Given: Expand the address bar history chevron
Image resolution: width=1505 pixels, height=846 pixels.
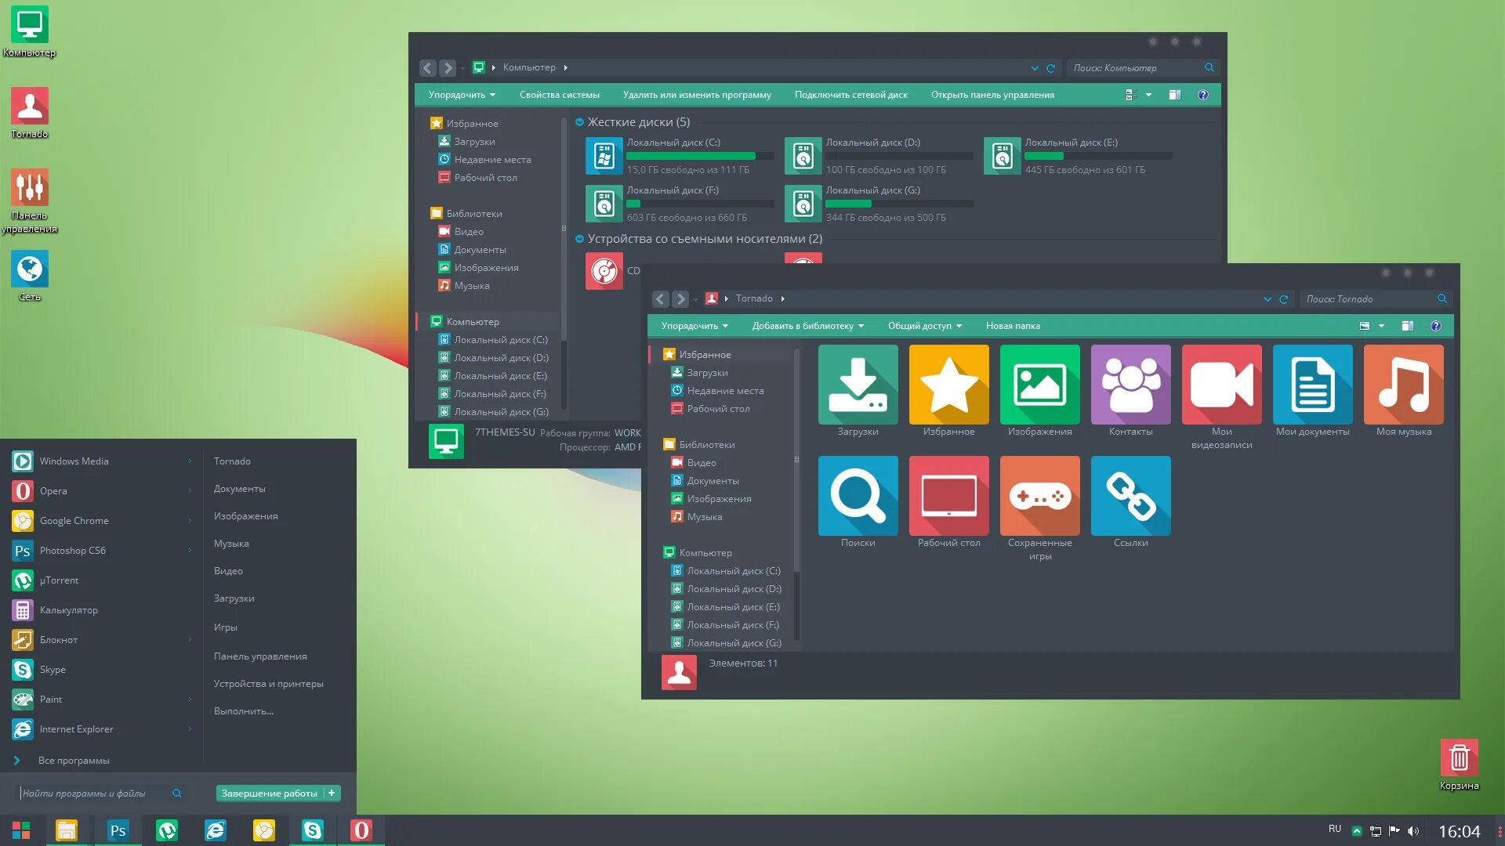Looking at the screenshot, I should click(x=1267, y=298).
